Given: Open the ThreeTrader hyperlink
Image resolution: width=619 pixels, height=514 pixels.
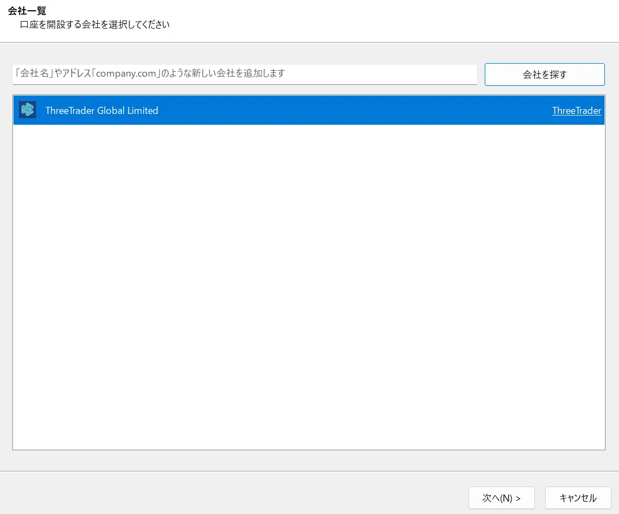Looking at the screenshot, I should (576, 111).
